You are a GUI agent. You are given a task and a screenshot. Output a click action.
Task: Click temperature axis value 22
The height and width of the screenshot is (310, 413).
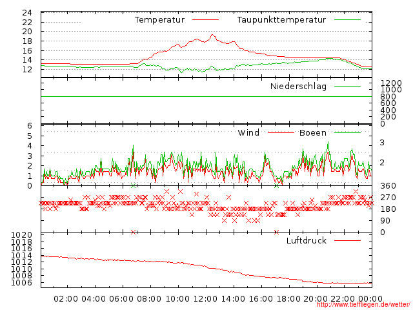click(27, 22)
